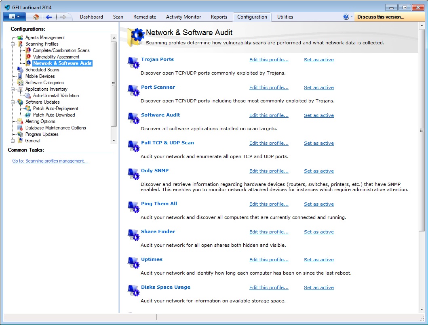Open the help question mark icon
Viewport: 428px width, 325px height.
tap(346, 17)
